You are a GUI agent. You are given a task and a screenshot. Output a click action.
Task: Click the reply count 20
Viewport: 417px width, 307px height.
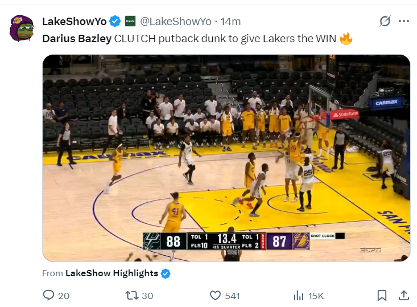click(x=64, y=296)
